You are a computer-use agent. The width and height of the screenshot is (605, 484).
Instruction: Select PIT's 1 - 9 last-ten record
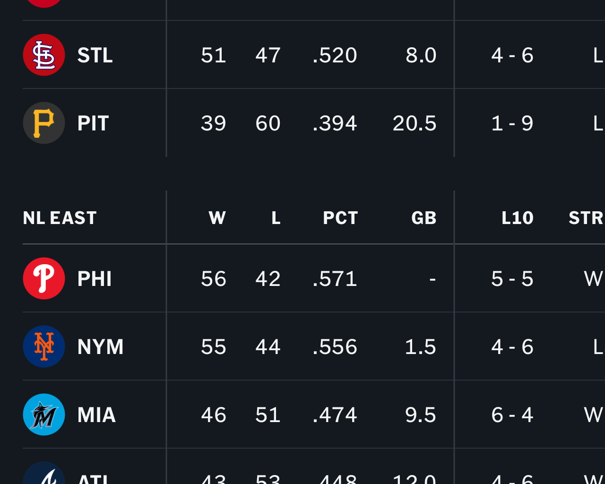(x=512, y=123)
